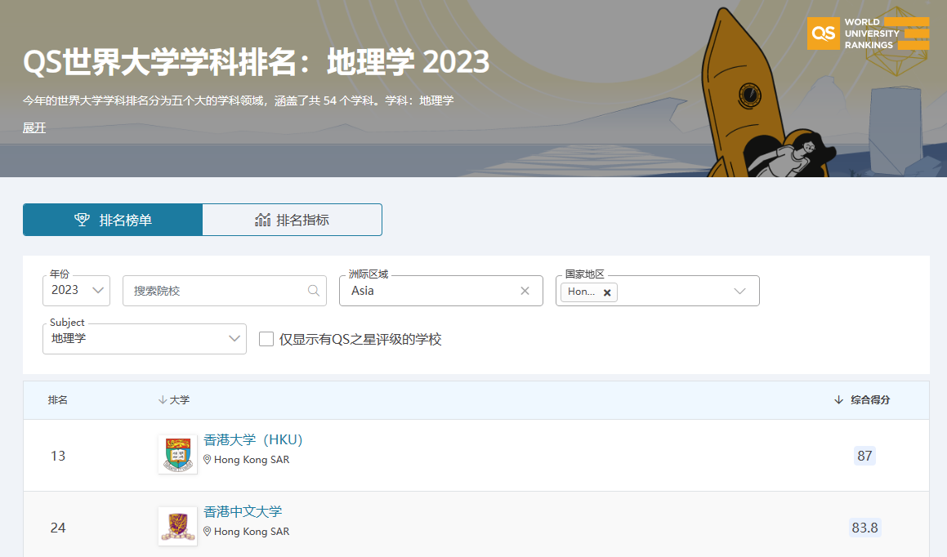Click score value 87

point(864,456)
